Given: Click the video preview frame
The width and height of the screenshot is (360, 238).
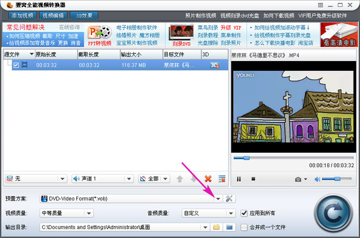Looking at the screenshot, I should (293, 107).
